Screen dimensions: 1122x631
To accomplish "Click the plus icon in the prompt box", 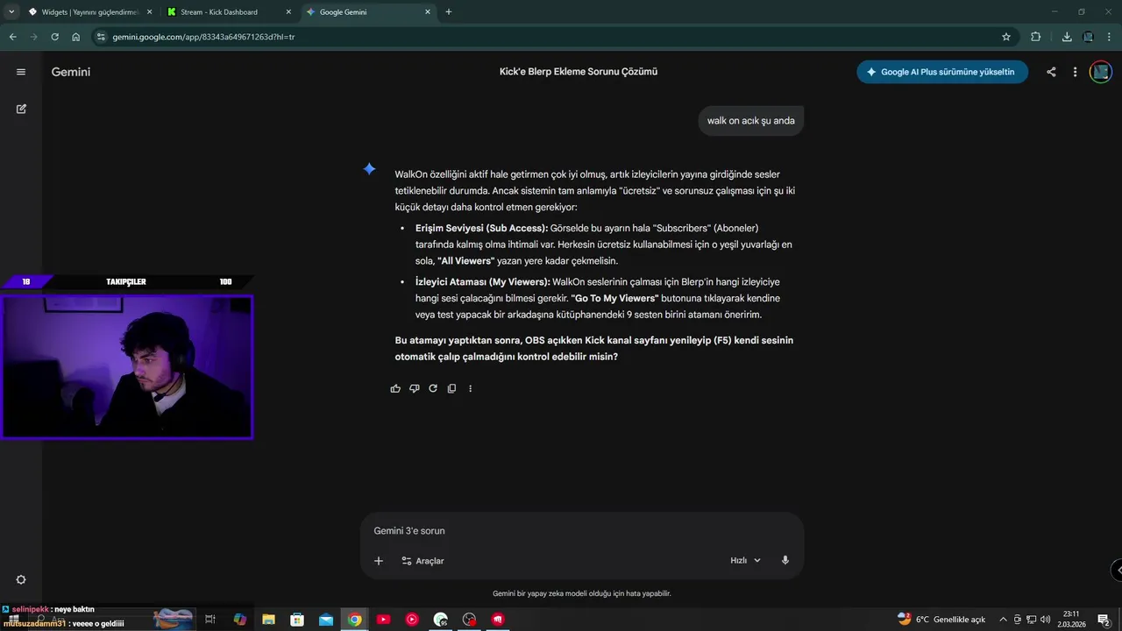I will pos(379,561).
